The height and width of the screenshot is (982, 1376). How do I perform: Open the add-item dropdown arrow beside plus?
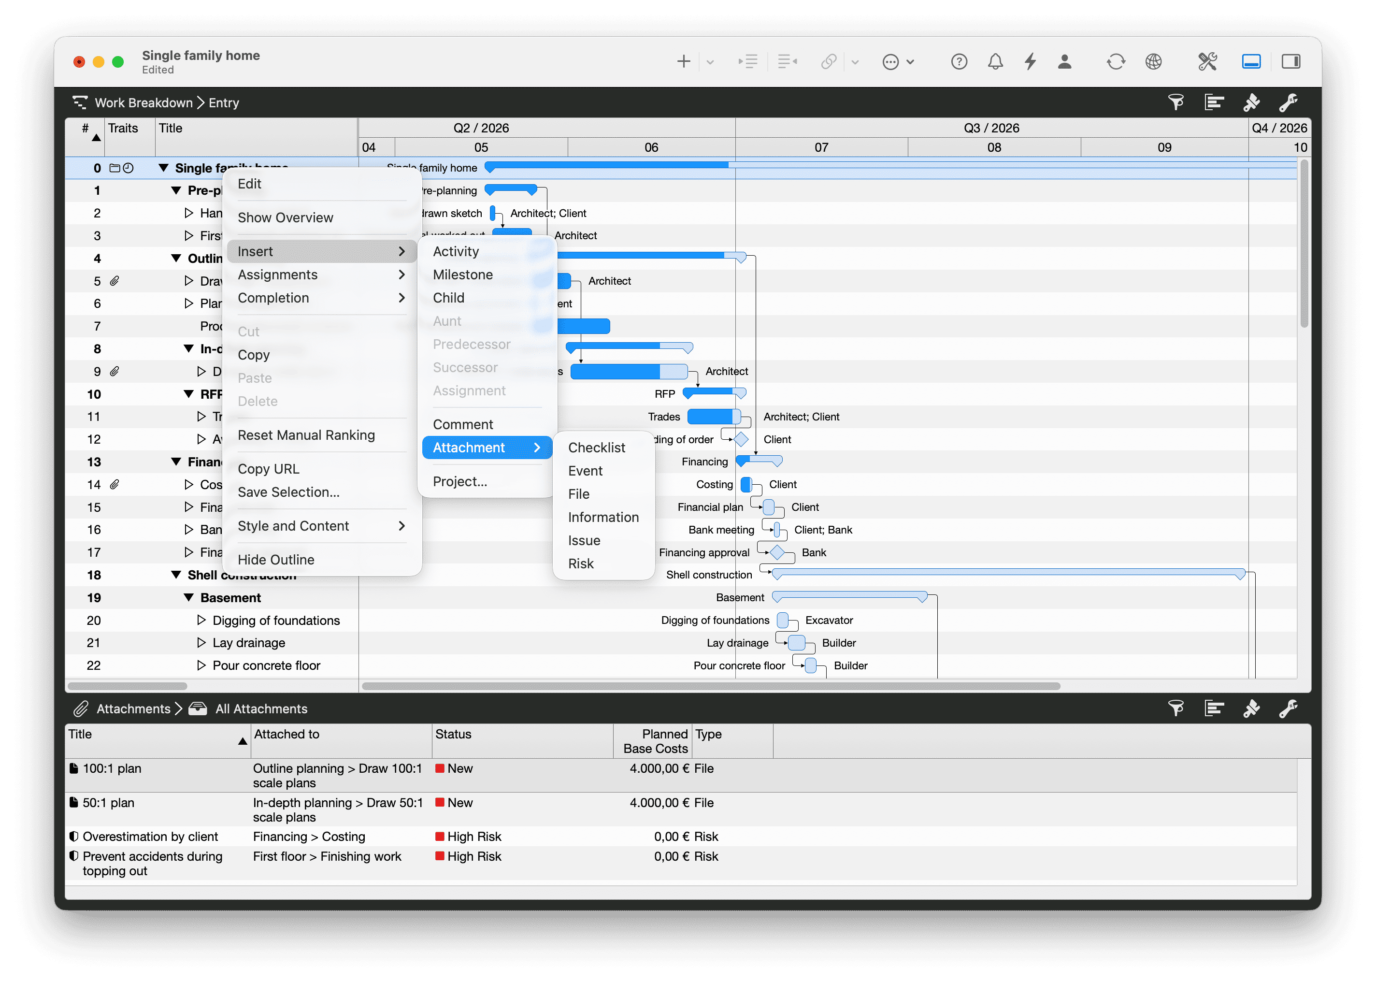[x=710, y=62]
